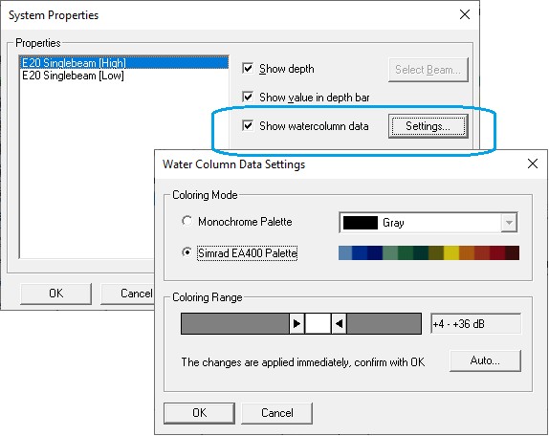Click the left range slider arrow handle

click(x=296, y=324)
